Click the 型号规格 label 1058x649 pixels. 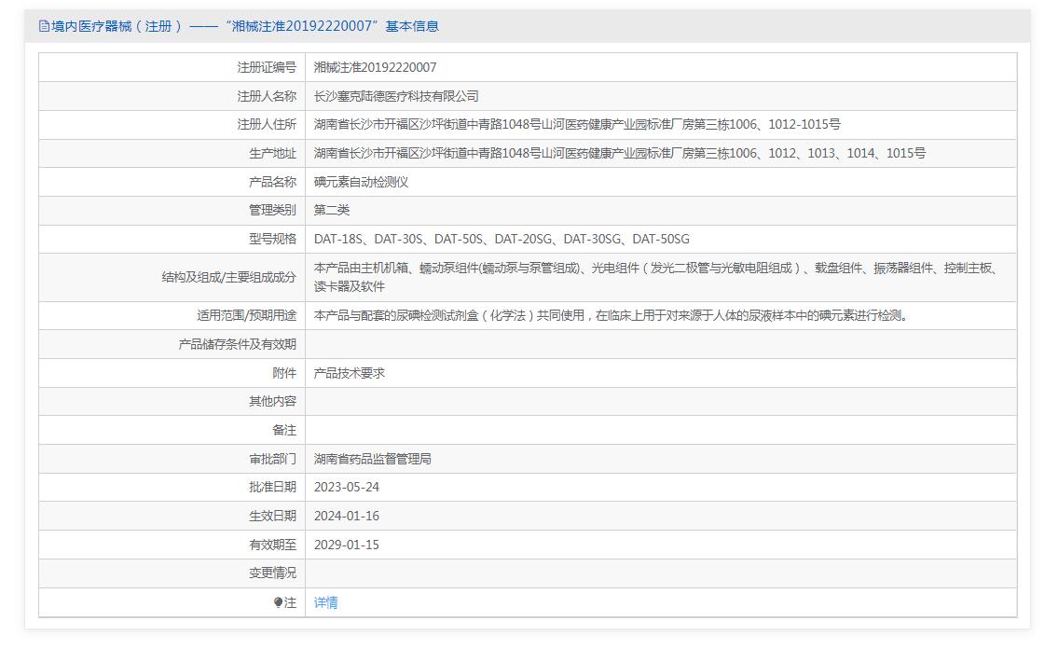pyautogui.click(x=272, y=239)
